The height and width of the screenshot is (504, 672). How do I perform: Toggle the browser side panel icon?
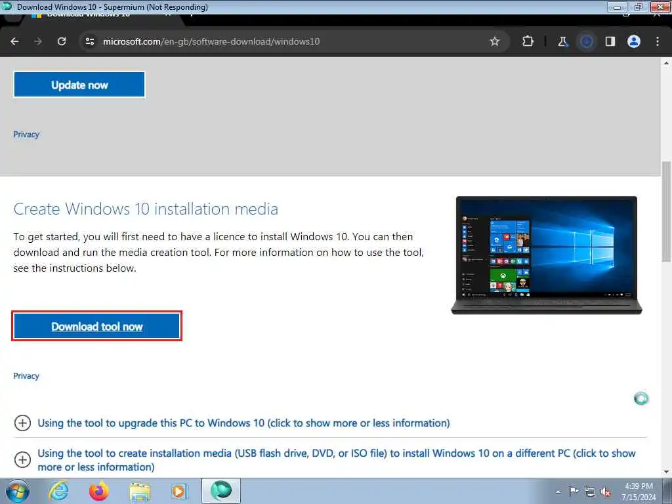[x=610, y=41]
